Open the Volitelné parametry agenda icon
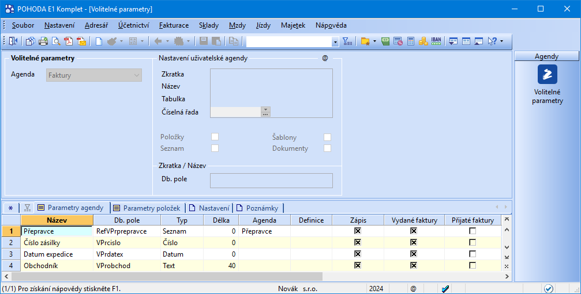This screenshot has width=581, height=294. 547,74
